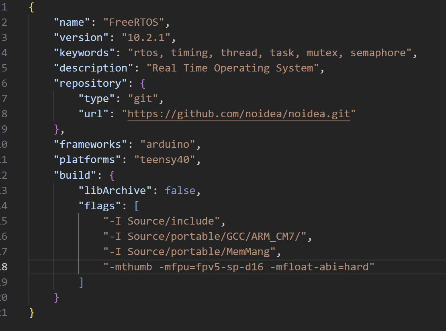
Task: Click the opening brace after "build"
Action: click(112, 175)
